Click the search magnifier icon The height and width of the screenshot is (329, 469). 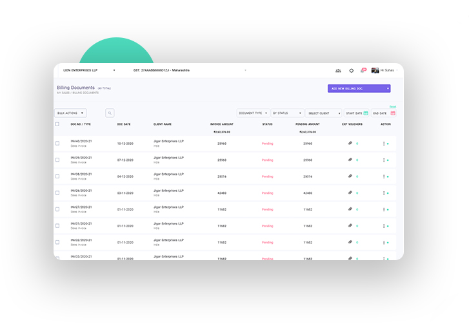pos(110,113)
